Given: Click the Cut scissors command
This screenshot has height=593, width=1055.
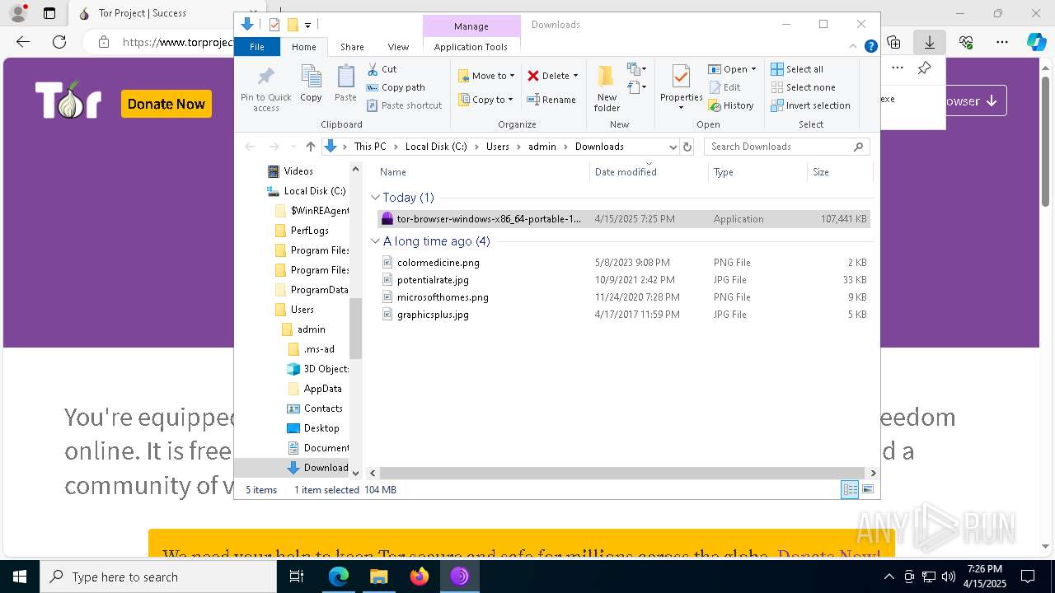Looking at the screenshot, I should pos(382,69).
